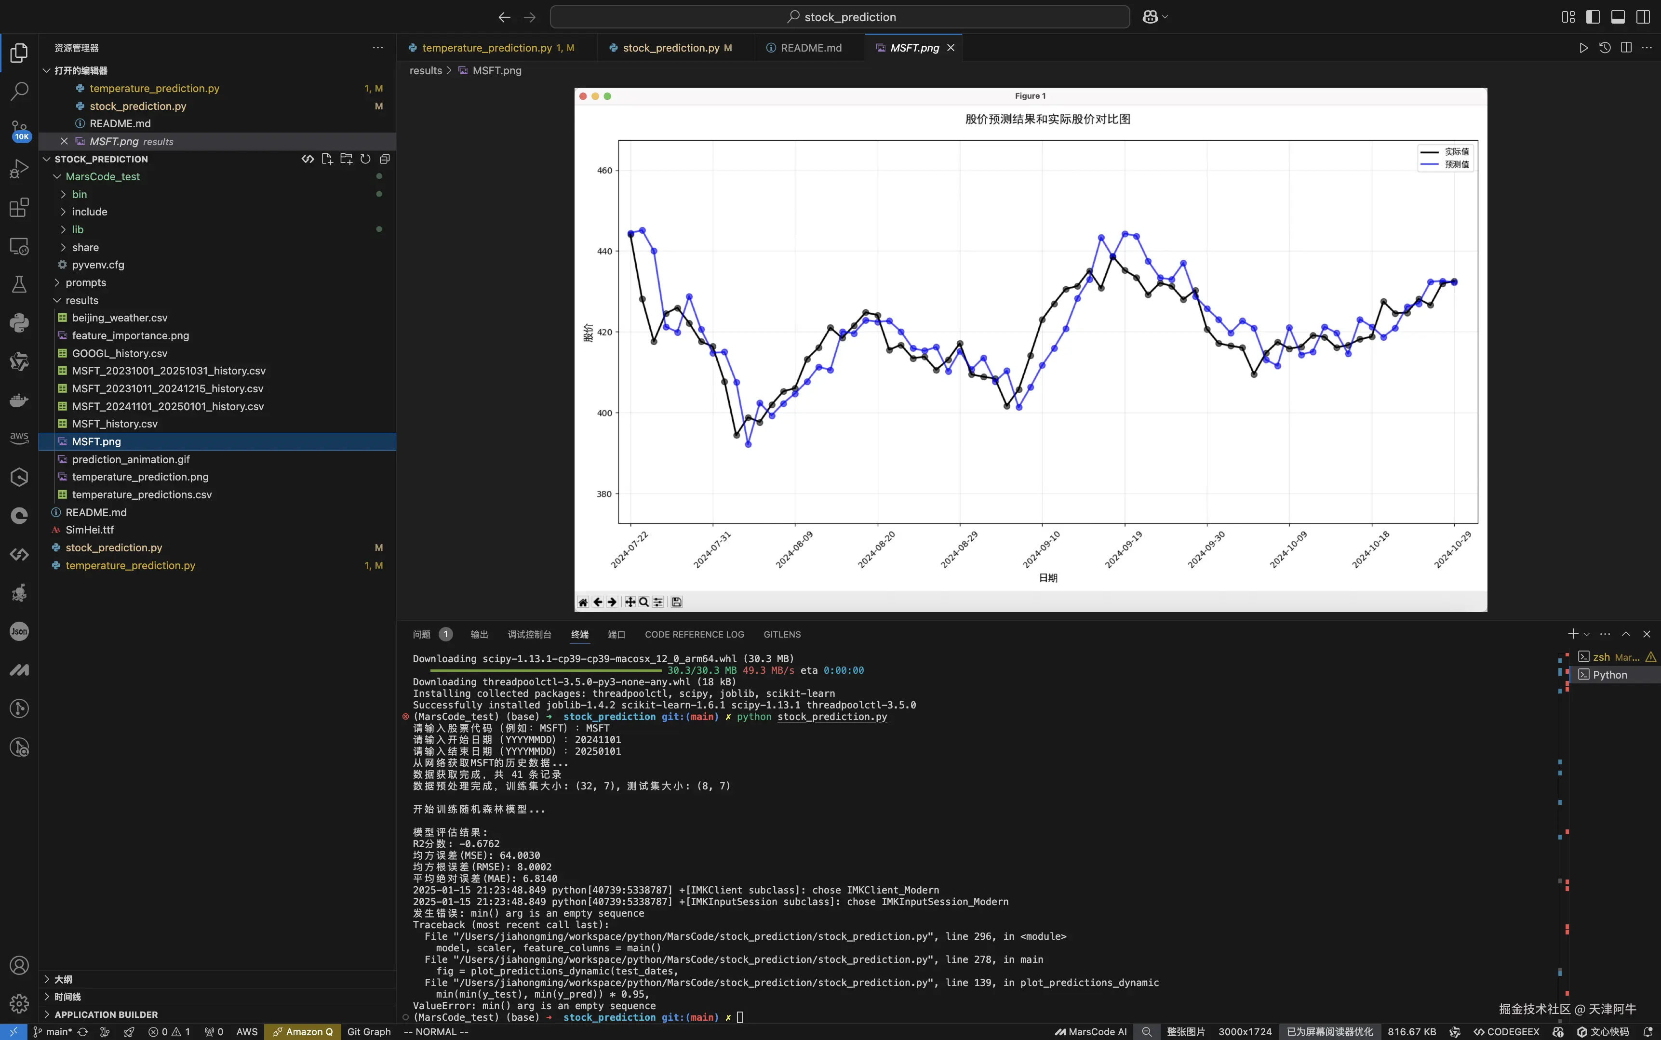Open Run and Debug view

click(x=19, y=169)
